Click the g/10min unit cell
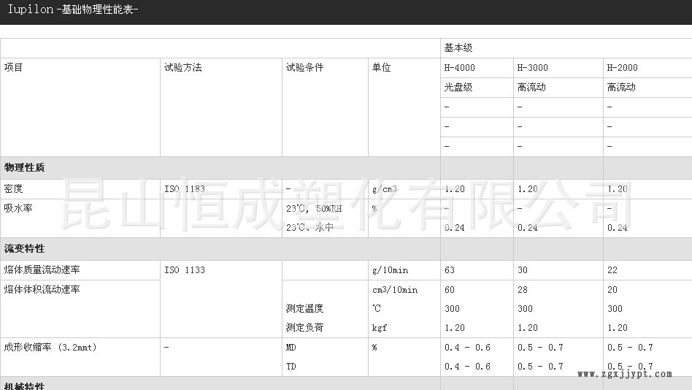The image size is (692, 390). pyautogui.click(x=390, y=270)
